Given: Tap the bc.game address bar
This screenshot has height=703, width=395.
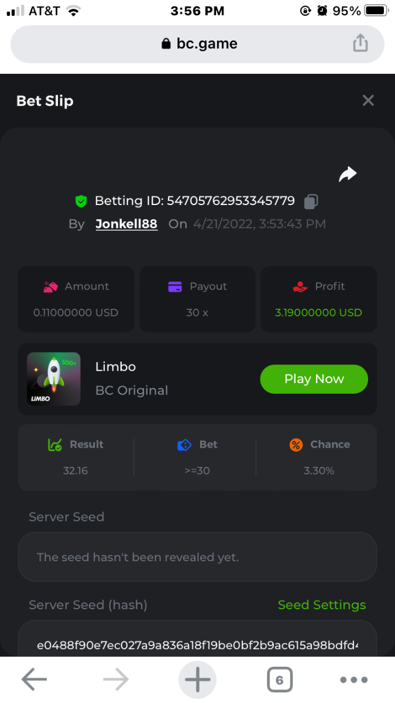Looking at the screenshot, I should (x=198, y=43).
